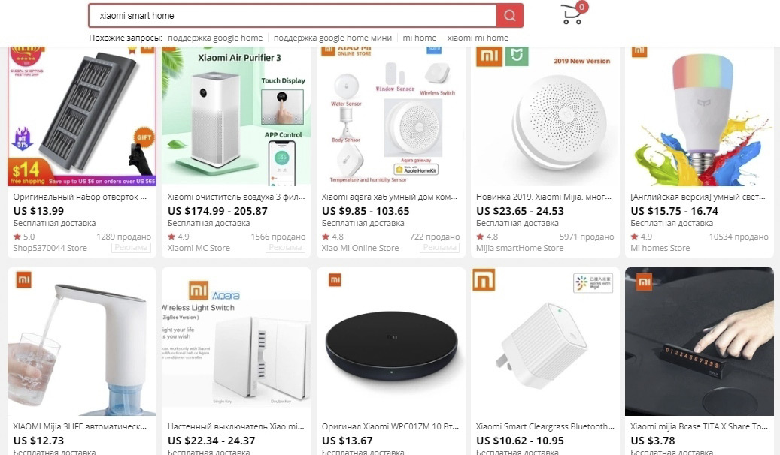
Task: Click in the 'xiaomi smart home' search field
Action: click(x=293, y=16)
